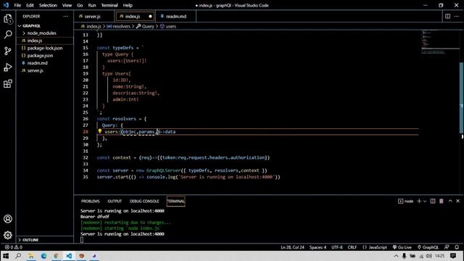
Task: Open Windows Start menu
Action: (6, 256)
